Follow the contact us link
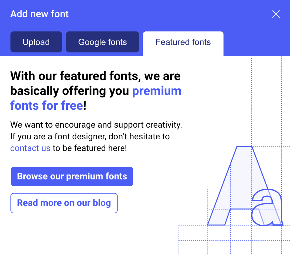The width and height of the screenshot is (290, 254). point(30,148)
